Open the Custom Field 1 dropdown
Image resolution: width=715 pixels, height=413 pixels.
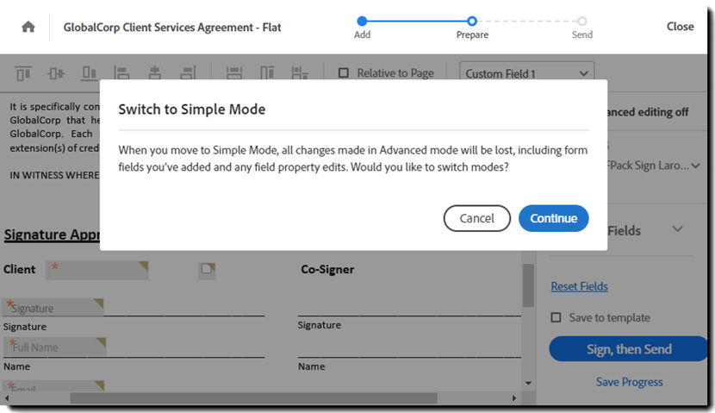(527, 73)
